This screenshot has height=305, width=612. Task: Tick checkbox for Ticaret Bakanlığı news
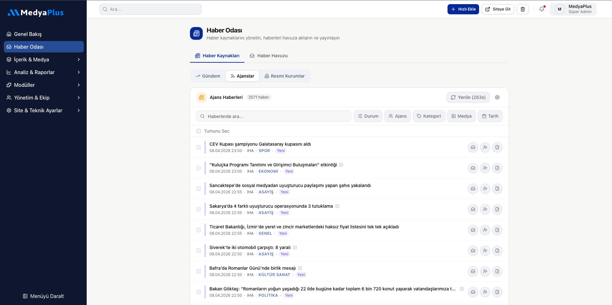[x=199, y=230]
